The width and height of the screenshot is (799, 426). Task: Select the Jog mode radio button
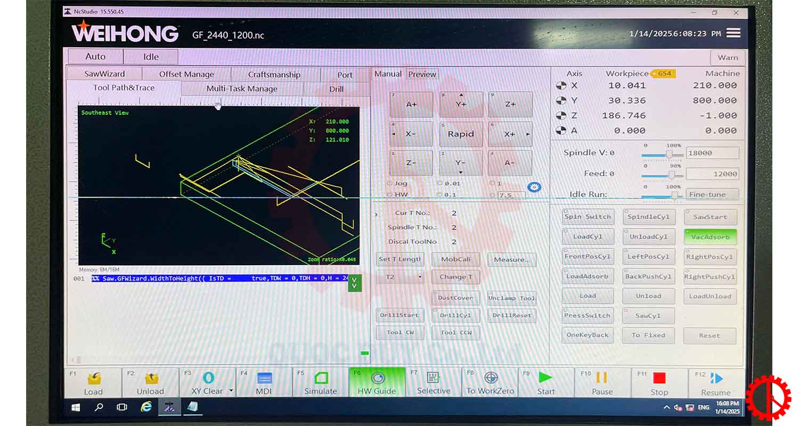[390, 183]
